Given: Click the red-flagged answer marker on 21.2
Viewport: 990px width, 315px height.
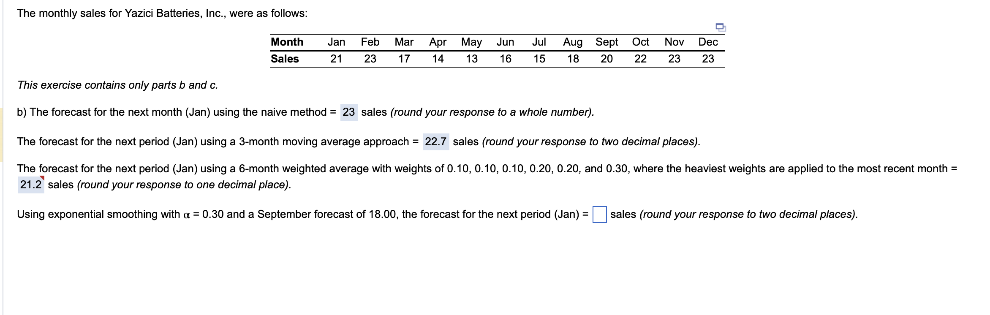Looking at the screenshot, I should pyautogui.click(x=42, y=178).
